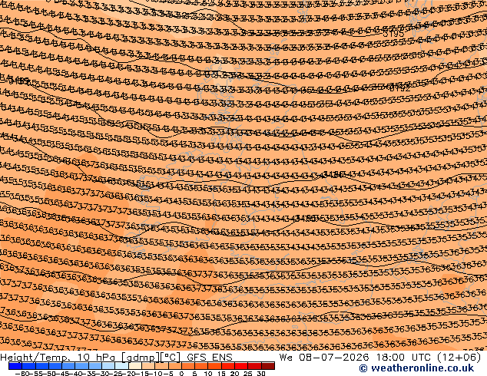487x376 pixels.
Task: Pick legend swatch between -80 and -55
Action: [28, 366]
